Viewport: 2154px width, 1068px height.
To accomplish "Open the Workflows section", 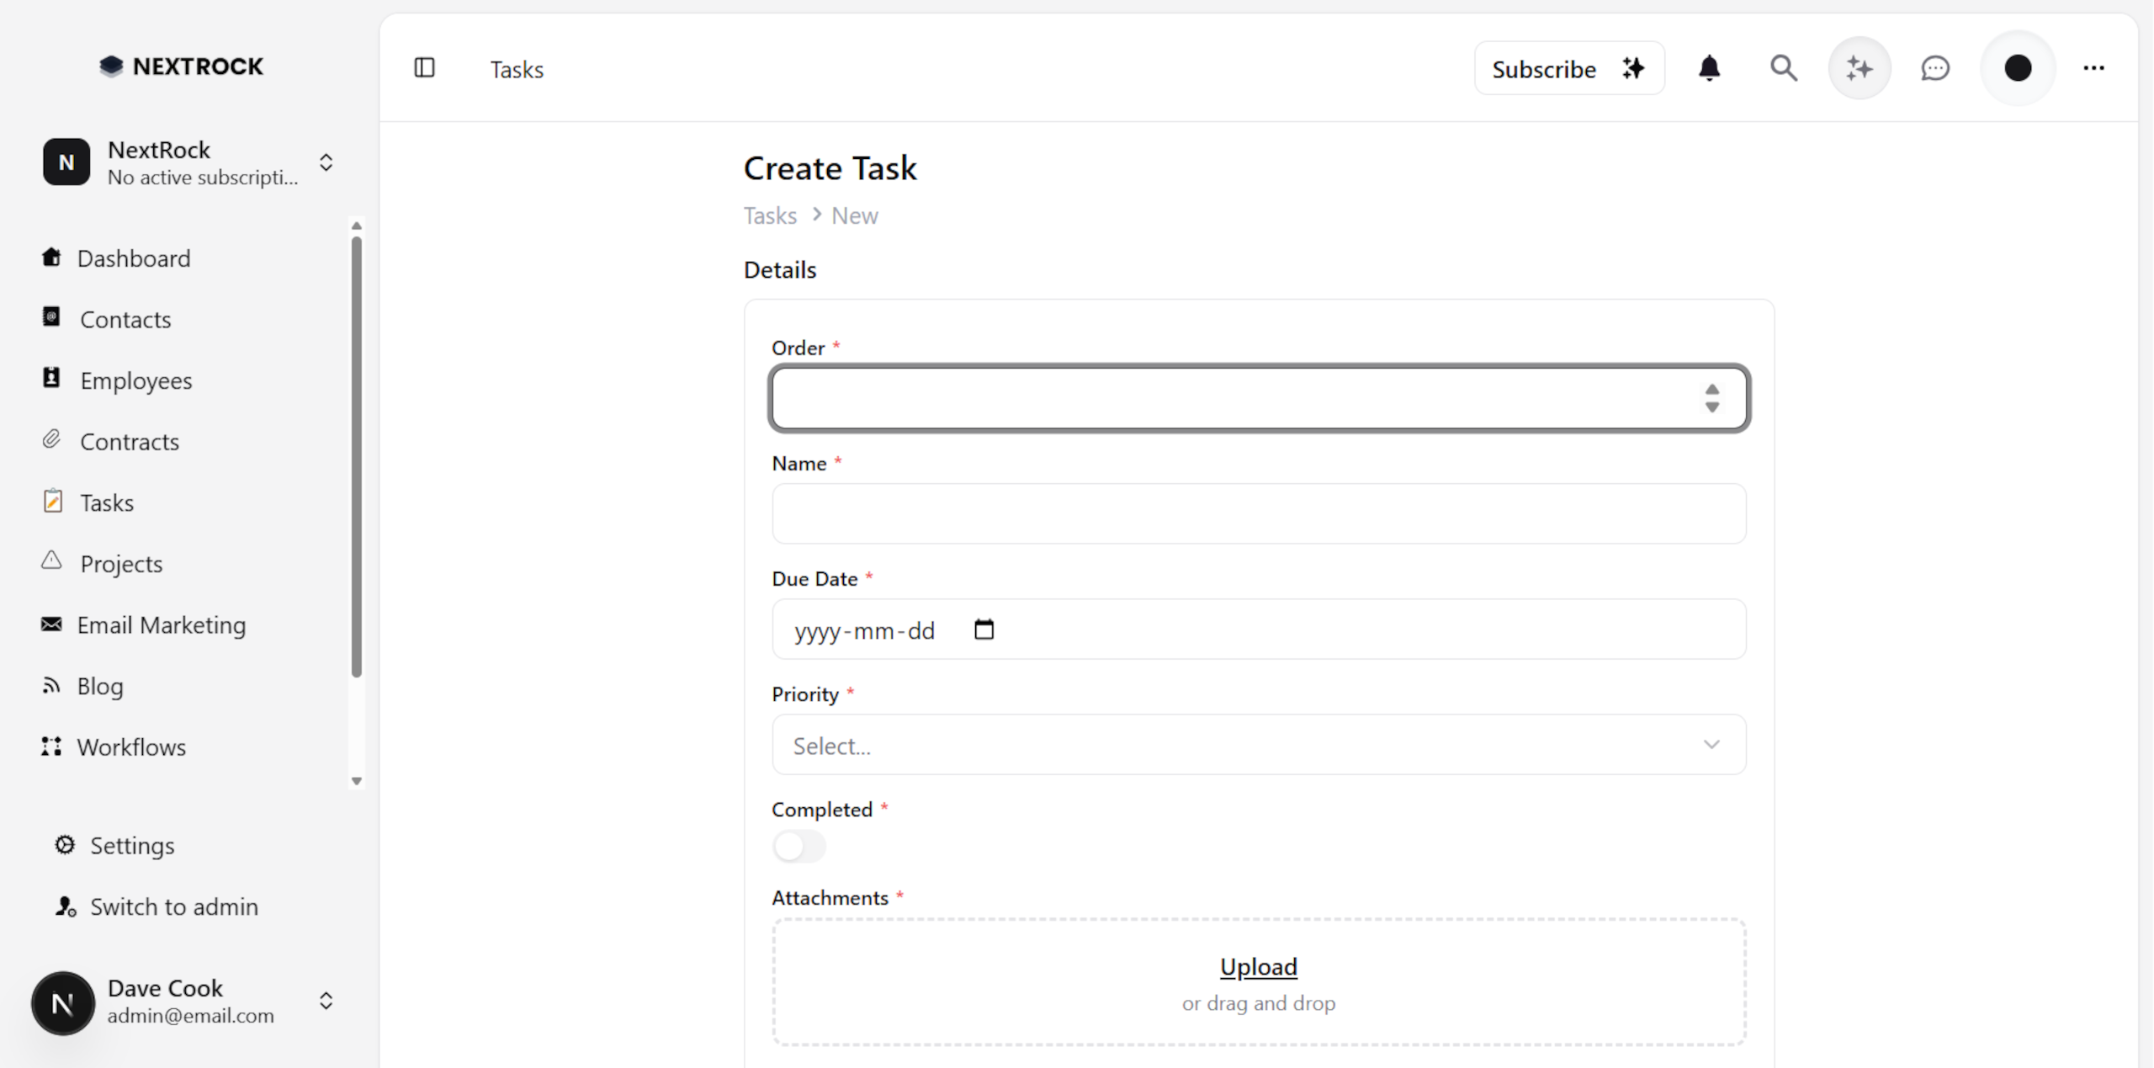I will coord(132,747).
